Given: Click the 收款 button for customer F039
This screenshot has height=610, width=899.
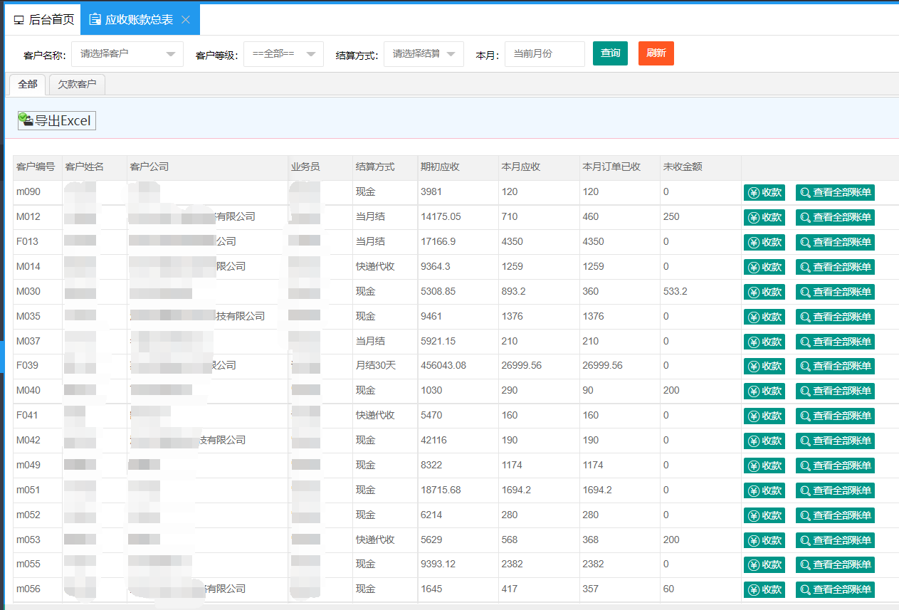Looking at the screenshot, I should pos(764,366).
